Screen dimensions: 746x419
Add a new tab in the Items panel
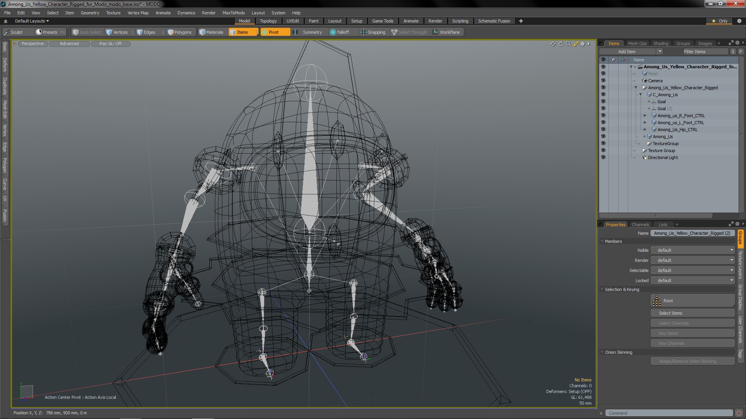click(719, 43)
